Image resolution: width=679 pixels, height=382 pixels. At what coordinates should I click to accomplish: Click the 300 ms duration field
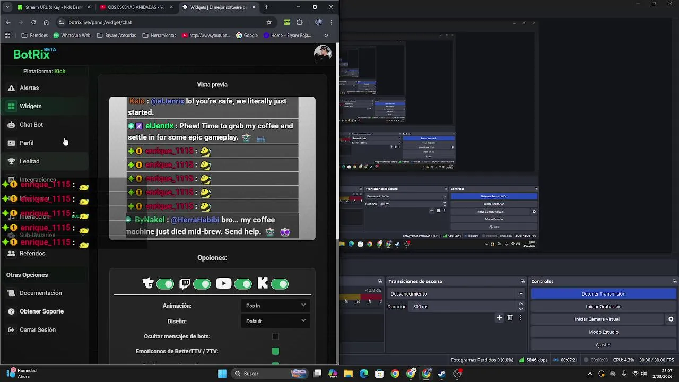pyautogui.click(x=462, y=307)
